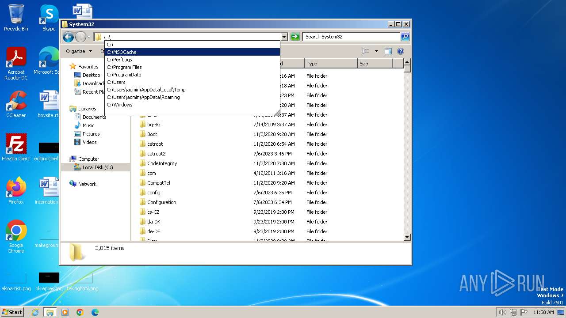Image resolution: width=566 pixels, height=318 pixels.
Task: Open Firefox desktop icon
Action: [x=16, y=190]
